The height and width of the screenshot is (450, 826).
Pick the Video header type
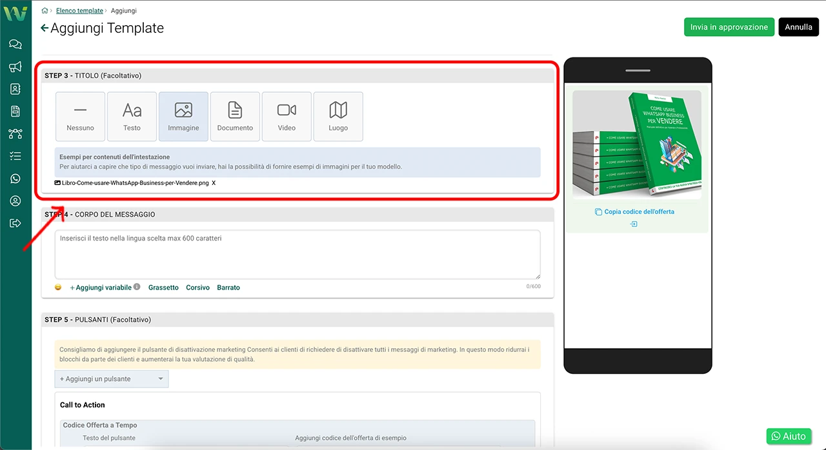coord(287,117)
